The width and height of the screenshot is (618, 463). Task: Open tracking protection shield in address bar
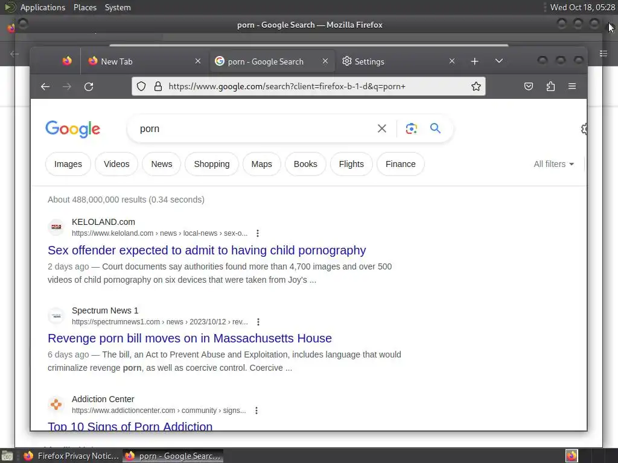pos(141,87)
